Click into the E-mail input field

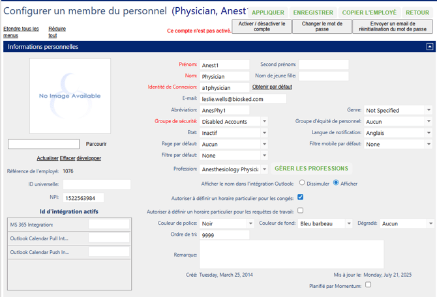tap(243, 99)
